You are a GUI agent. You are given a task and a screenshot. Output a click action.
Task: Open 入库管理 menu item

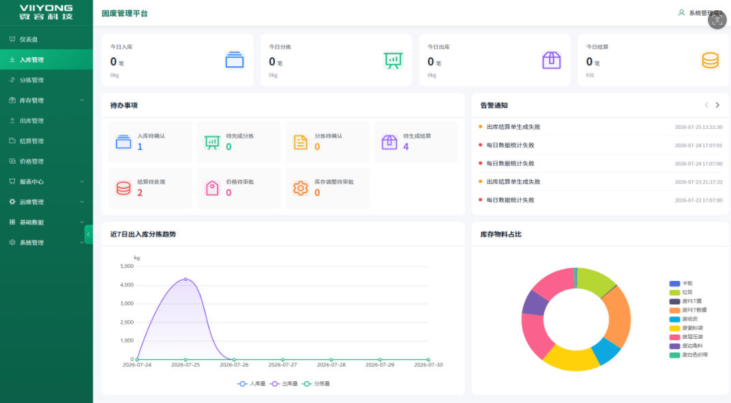(x=46, y=60)
